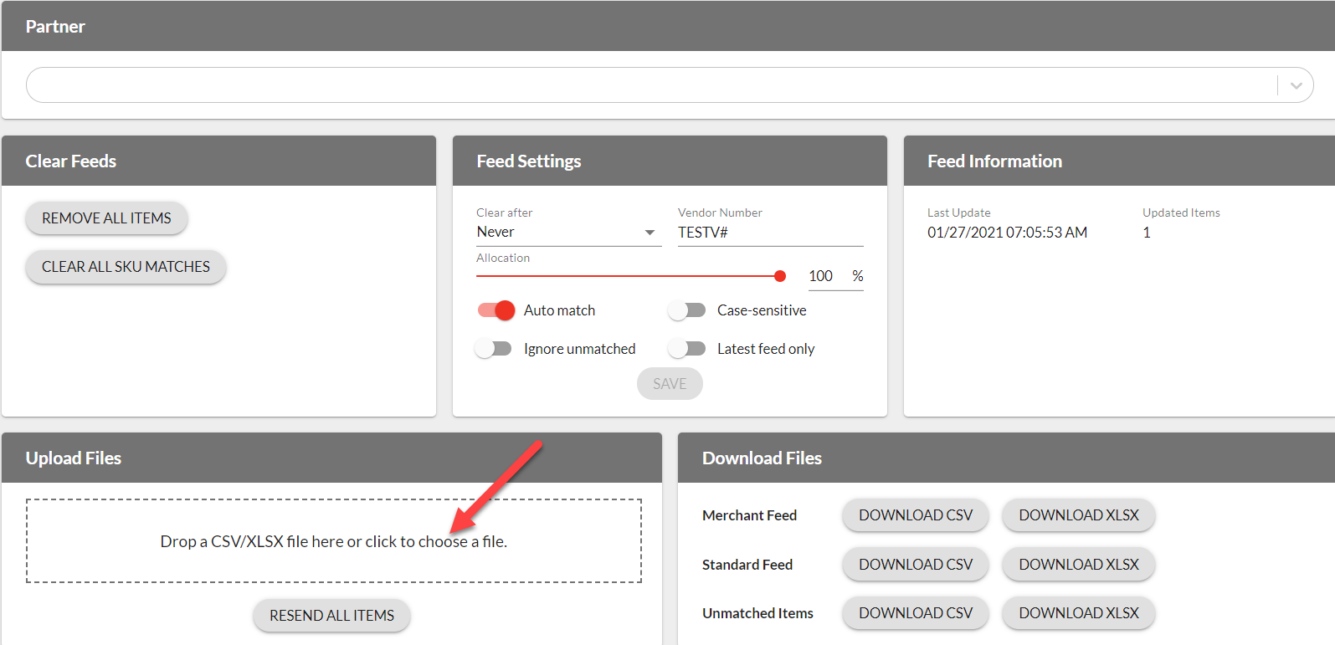
Task: Click the Save button in Feed Settings
Action: tap(670, 384)
